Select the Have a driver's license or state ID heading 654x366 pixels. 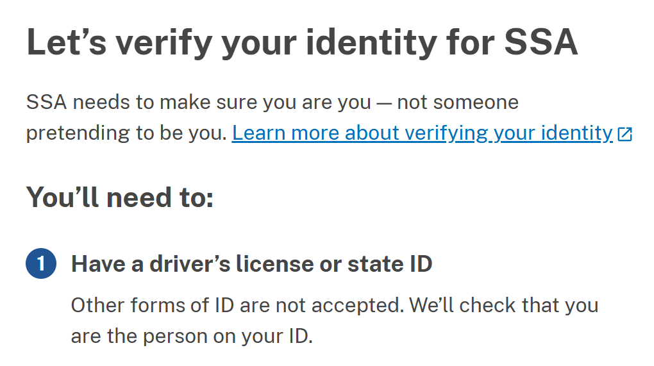pos(251,264)
